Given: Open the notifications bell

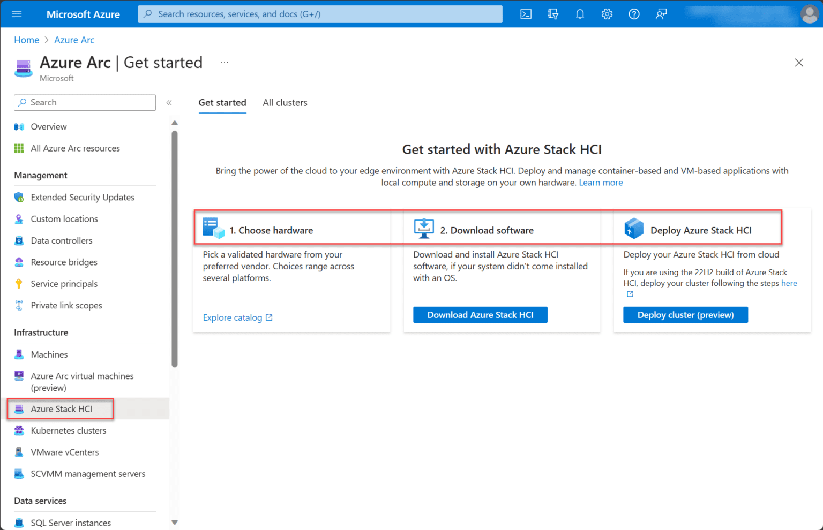Looking at the screenshot, I should click(580, 14).
